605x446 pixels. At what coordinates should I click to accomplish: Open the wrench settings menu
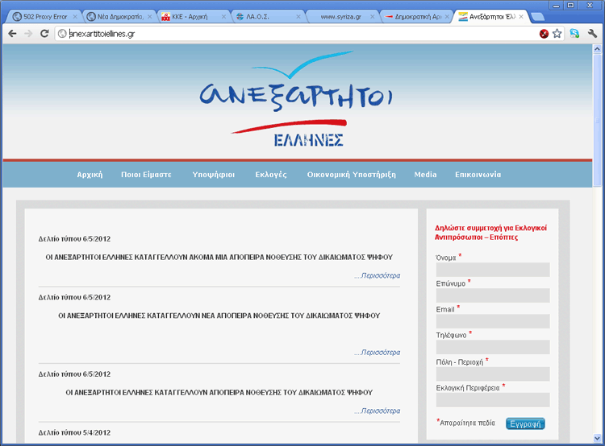592,34
